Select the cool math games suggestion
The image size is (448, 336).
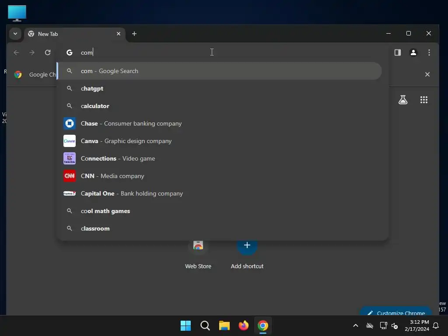point(220,211)
